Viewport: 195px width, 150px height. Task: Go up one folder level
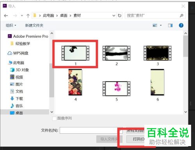[28, 16]
